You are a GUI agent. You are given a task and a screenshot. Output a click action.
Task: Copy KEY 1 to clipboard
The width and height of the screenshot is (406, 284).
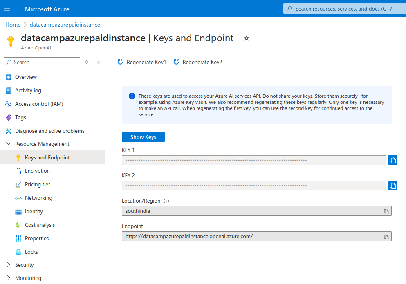point(393,160)
